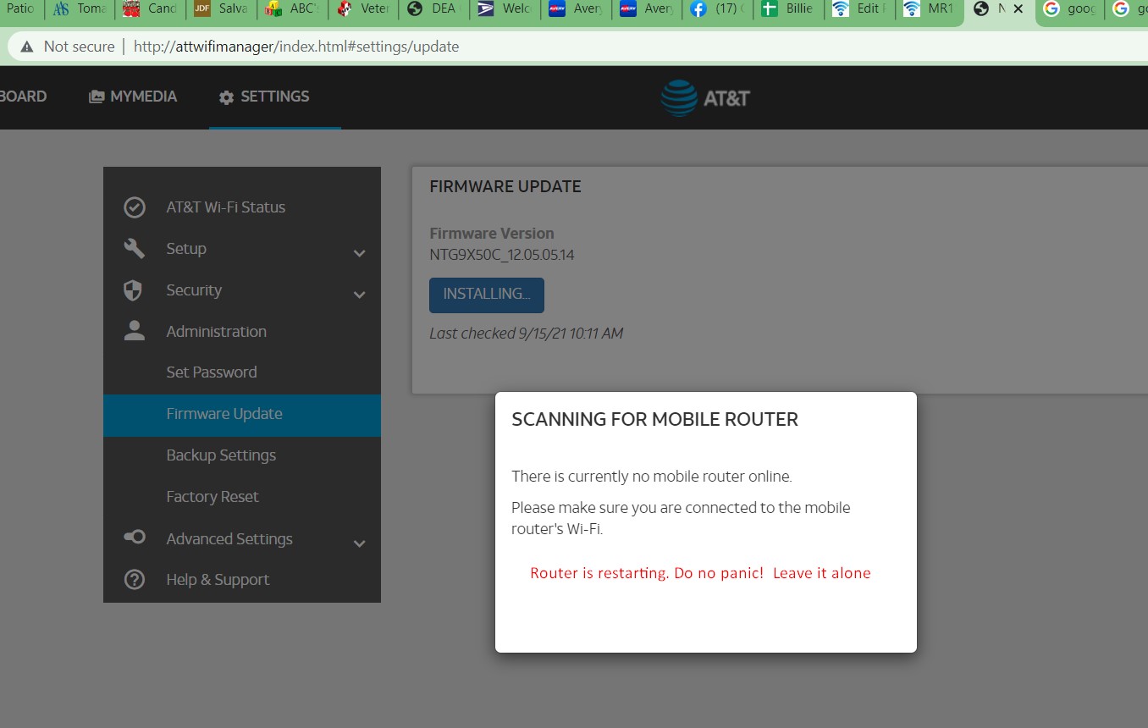The width and height of the screenshot is (1148, 728).
Task: Open the SETTINGS navigation tab
Action: pos(264,97)
